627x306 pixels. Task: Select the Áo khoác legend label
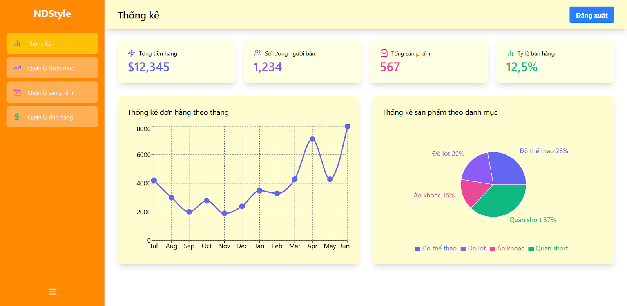511,248
